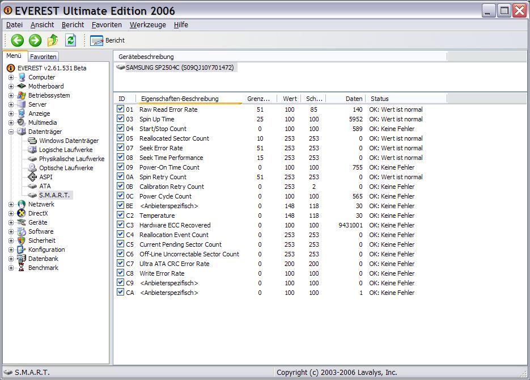This screenshot has width=530, height=380.
Task: Click the Windows Datenträger icon
Action: click(32, 141)
